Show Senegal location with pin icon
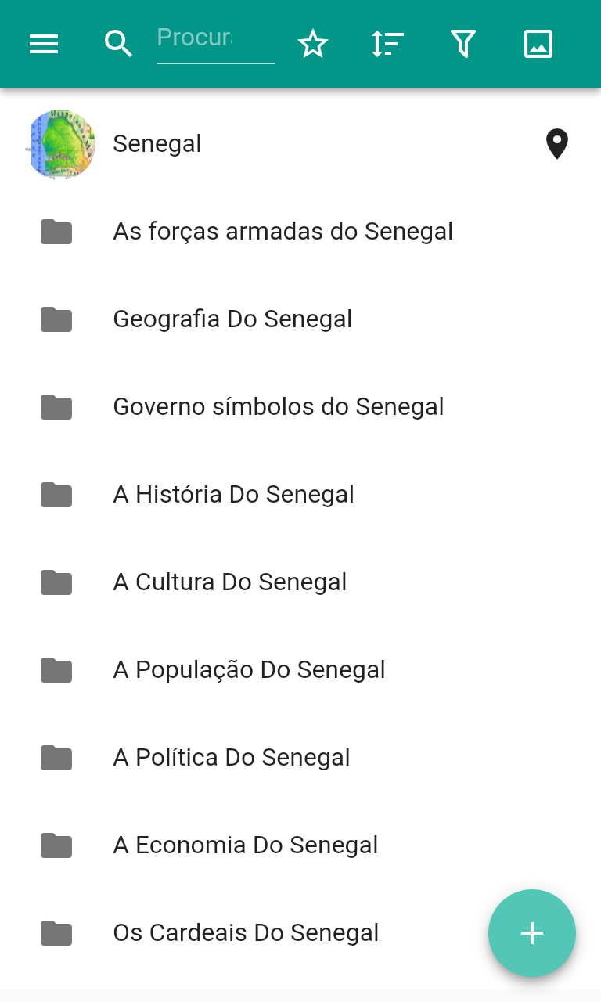 [556, 144]
